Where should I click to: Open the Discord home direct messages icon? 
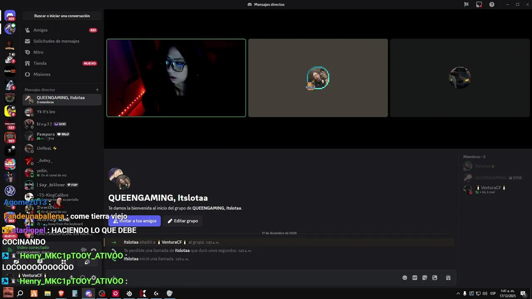click(x=10, y=16)
